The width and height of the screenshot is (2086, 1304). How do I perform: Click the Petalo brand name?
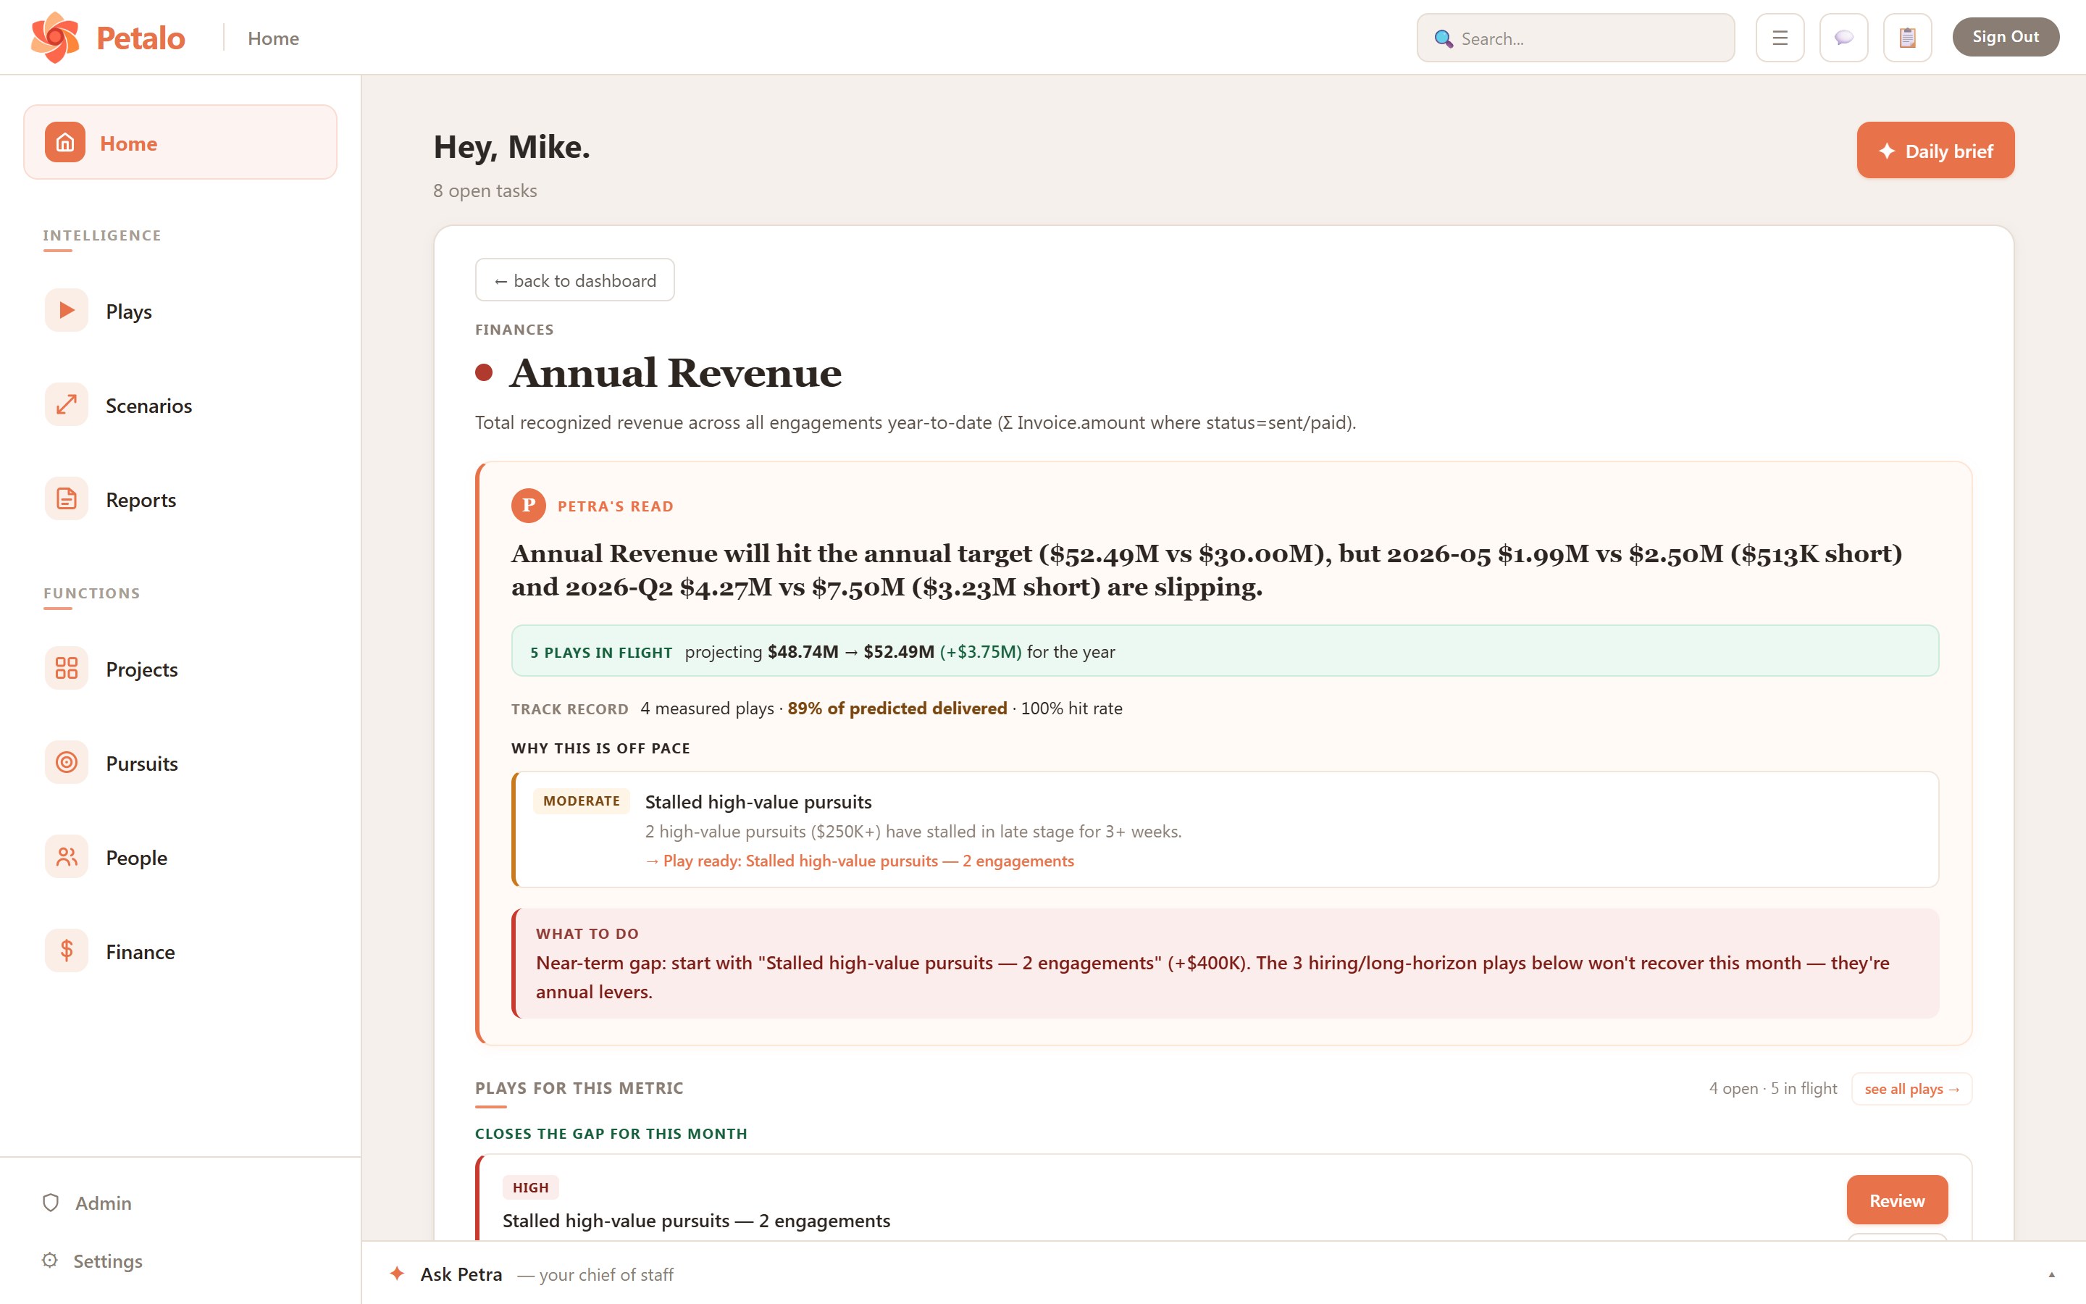tap(141, 38)
